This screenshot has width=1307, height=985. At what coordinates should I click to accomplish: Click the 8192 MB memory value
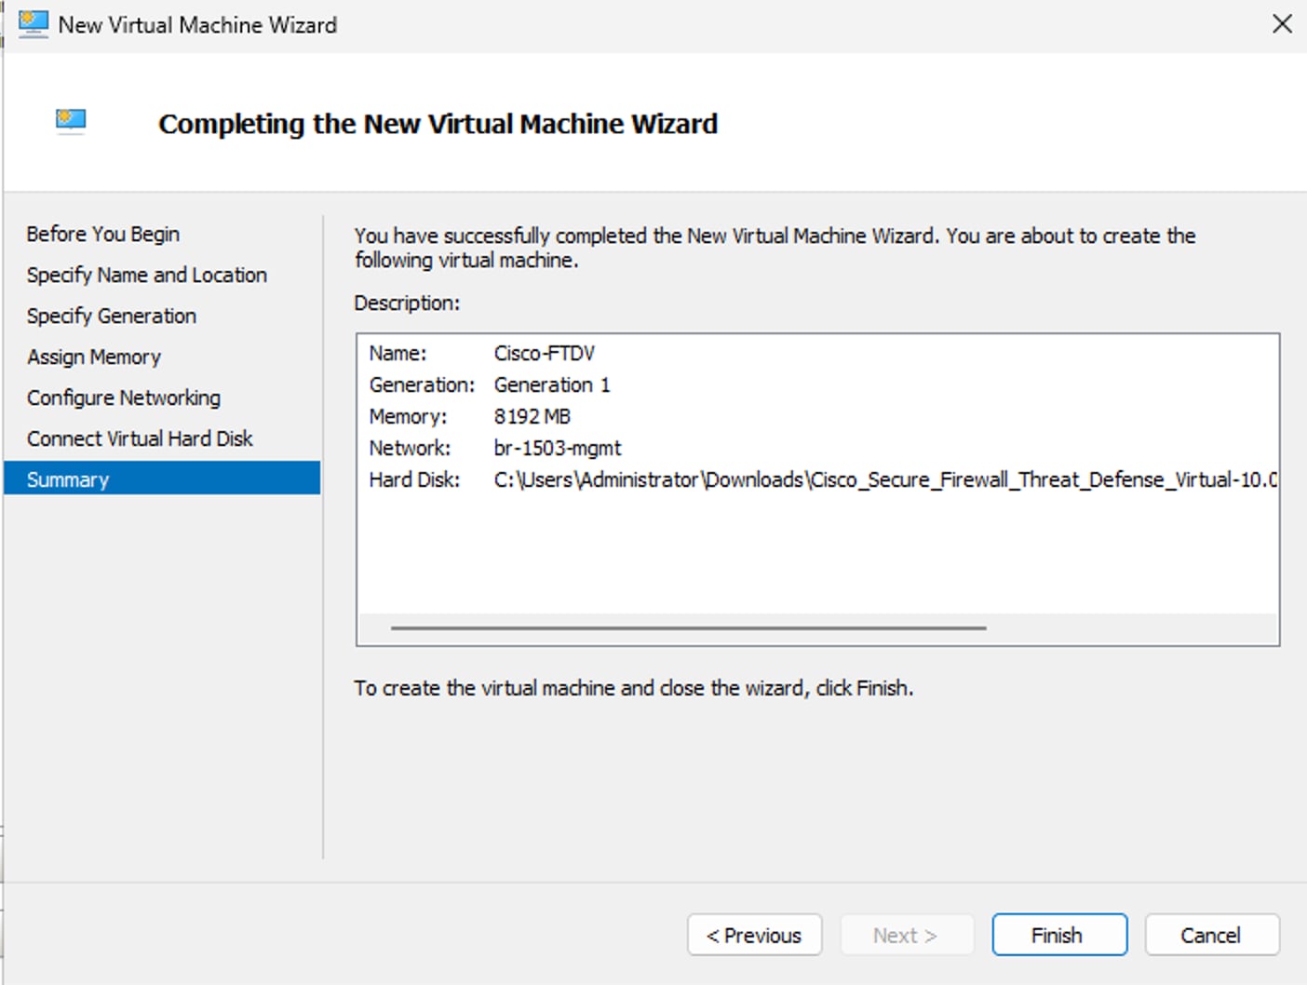pos(532,416)
